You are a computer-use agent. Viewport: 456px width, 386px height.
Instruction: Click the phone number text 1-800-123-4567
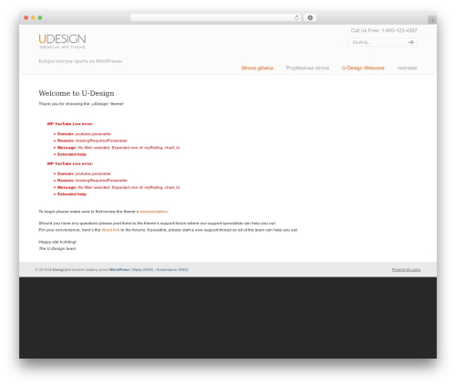click(399, 30)
